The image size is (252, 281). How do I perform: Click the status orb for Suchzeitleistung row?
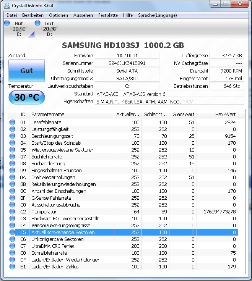click(12, 163)
